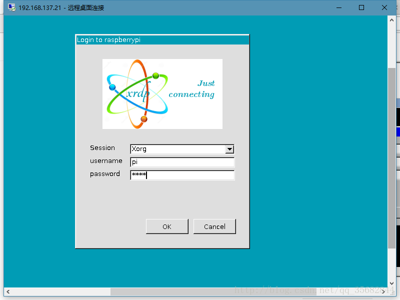Click the OK button in the login dialog
The width and height of the screenshot is (400, 300).
167,226
